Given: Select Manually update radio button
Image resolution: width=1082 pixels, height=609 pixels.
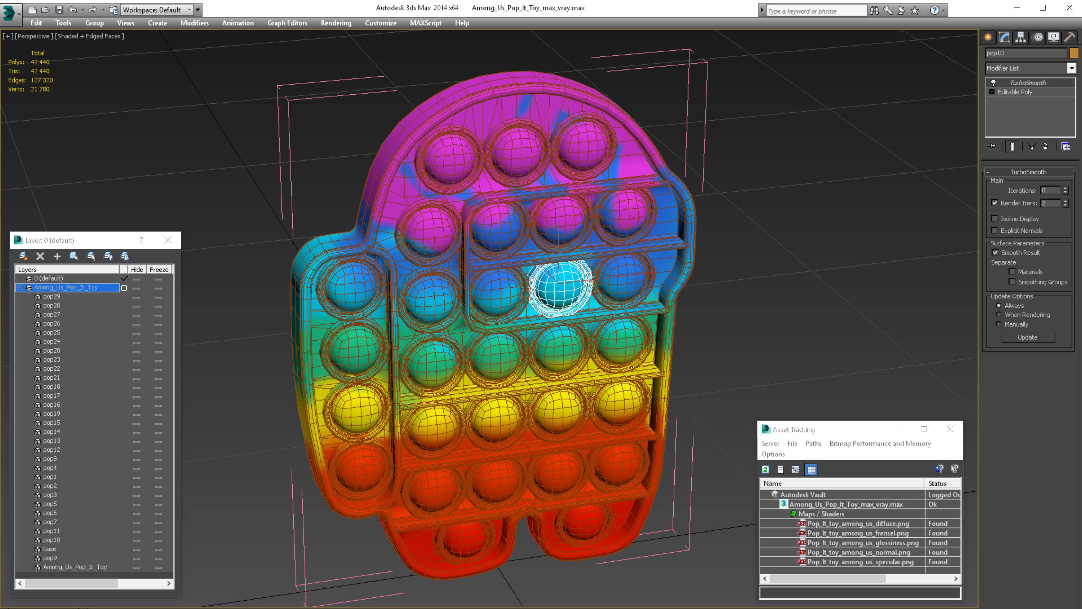Looking at the screenshot, I should 999,324.
